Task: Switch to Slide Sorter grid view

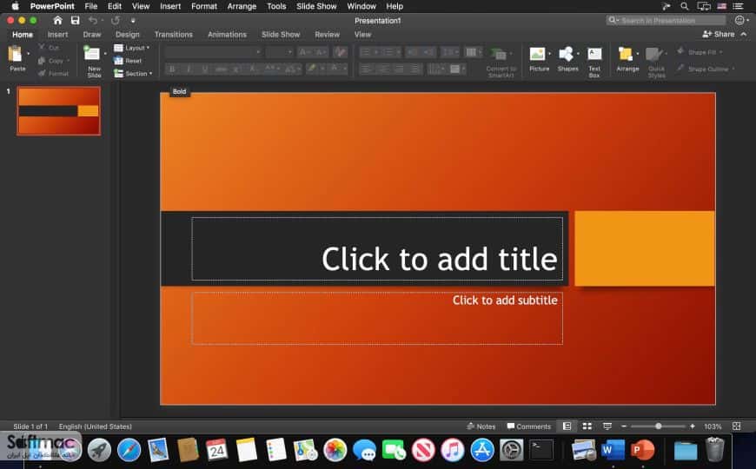Action: (587, 426)
